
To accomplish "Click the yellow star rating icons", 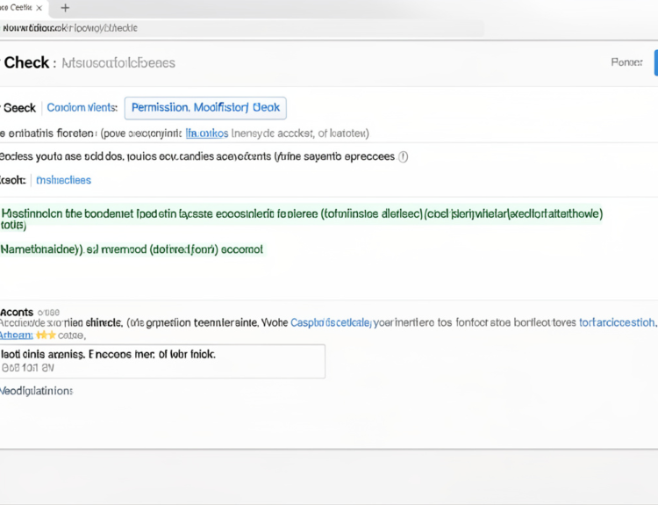I will 46,335.
